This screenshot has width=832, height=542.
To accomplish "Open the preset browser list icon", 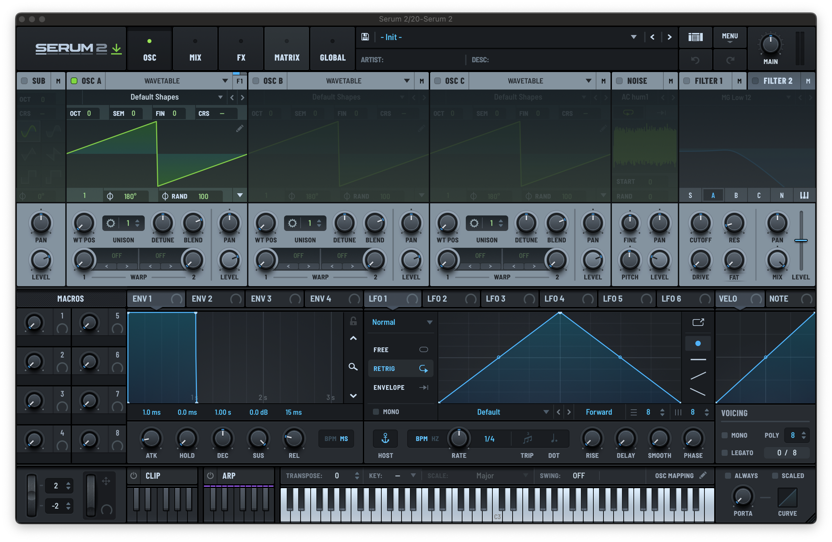I will (695, 37).
